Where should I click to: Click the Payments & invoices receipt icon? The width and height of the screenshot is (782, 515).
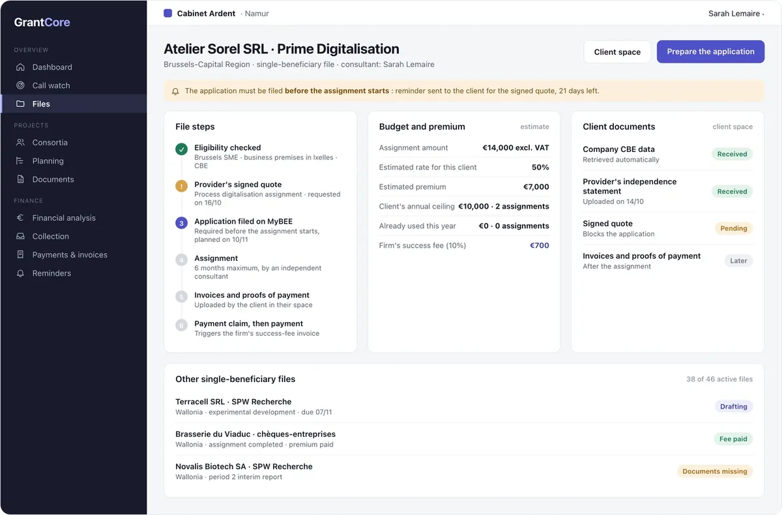[20, 255]
